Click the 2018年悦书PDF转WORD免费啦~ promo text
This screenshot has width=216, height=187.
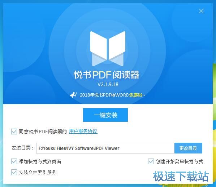click(x=112, y=95)
